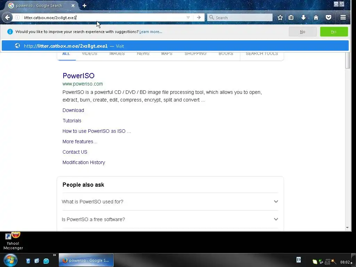The width and height of the screenshot is (356, 267).
Task: Switch to the News search tab
Action: pyautogui.click(x=143, y=54)
